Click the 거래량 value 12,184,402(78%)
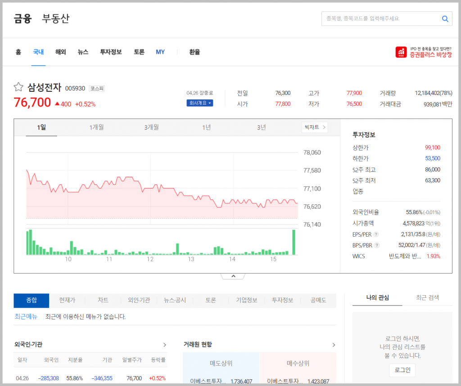Screen dimensions: 461x386 [x=434, y=93]
